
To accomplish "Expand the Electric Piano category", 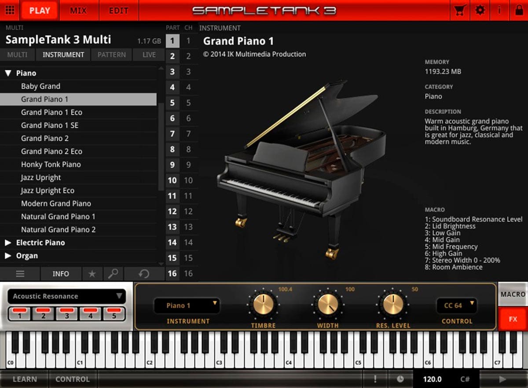I will click(x=8, y=242).
